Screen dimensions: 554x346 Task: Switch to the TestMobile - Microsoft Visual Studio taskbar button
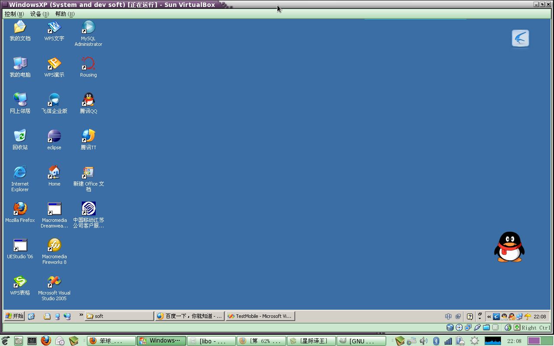(x=260, y=316)
